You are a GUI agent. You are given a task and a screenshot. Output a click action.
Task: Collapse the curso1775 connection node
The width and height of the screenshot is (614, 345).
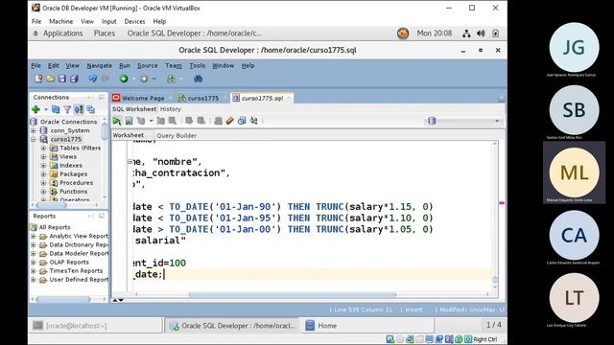tap(34, 139)
